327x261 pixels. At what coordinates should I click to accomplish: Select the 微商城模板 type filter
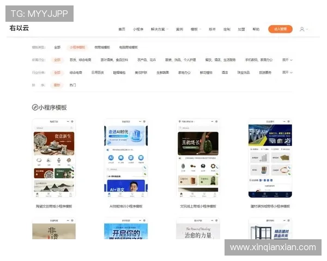(x=102, y=47)
